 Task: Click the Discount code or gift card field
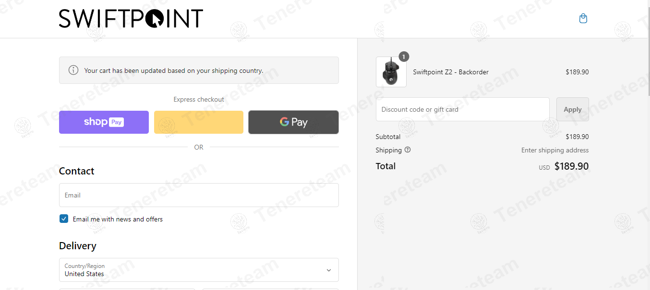pos(462,109)
